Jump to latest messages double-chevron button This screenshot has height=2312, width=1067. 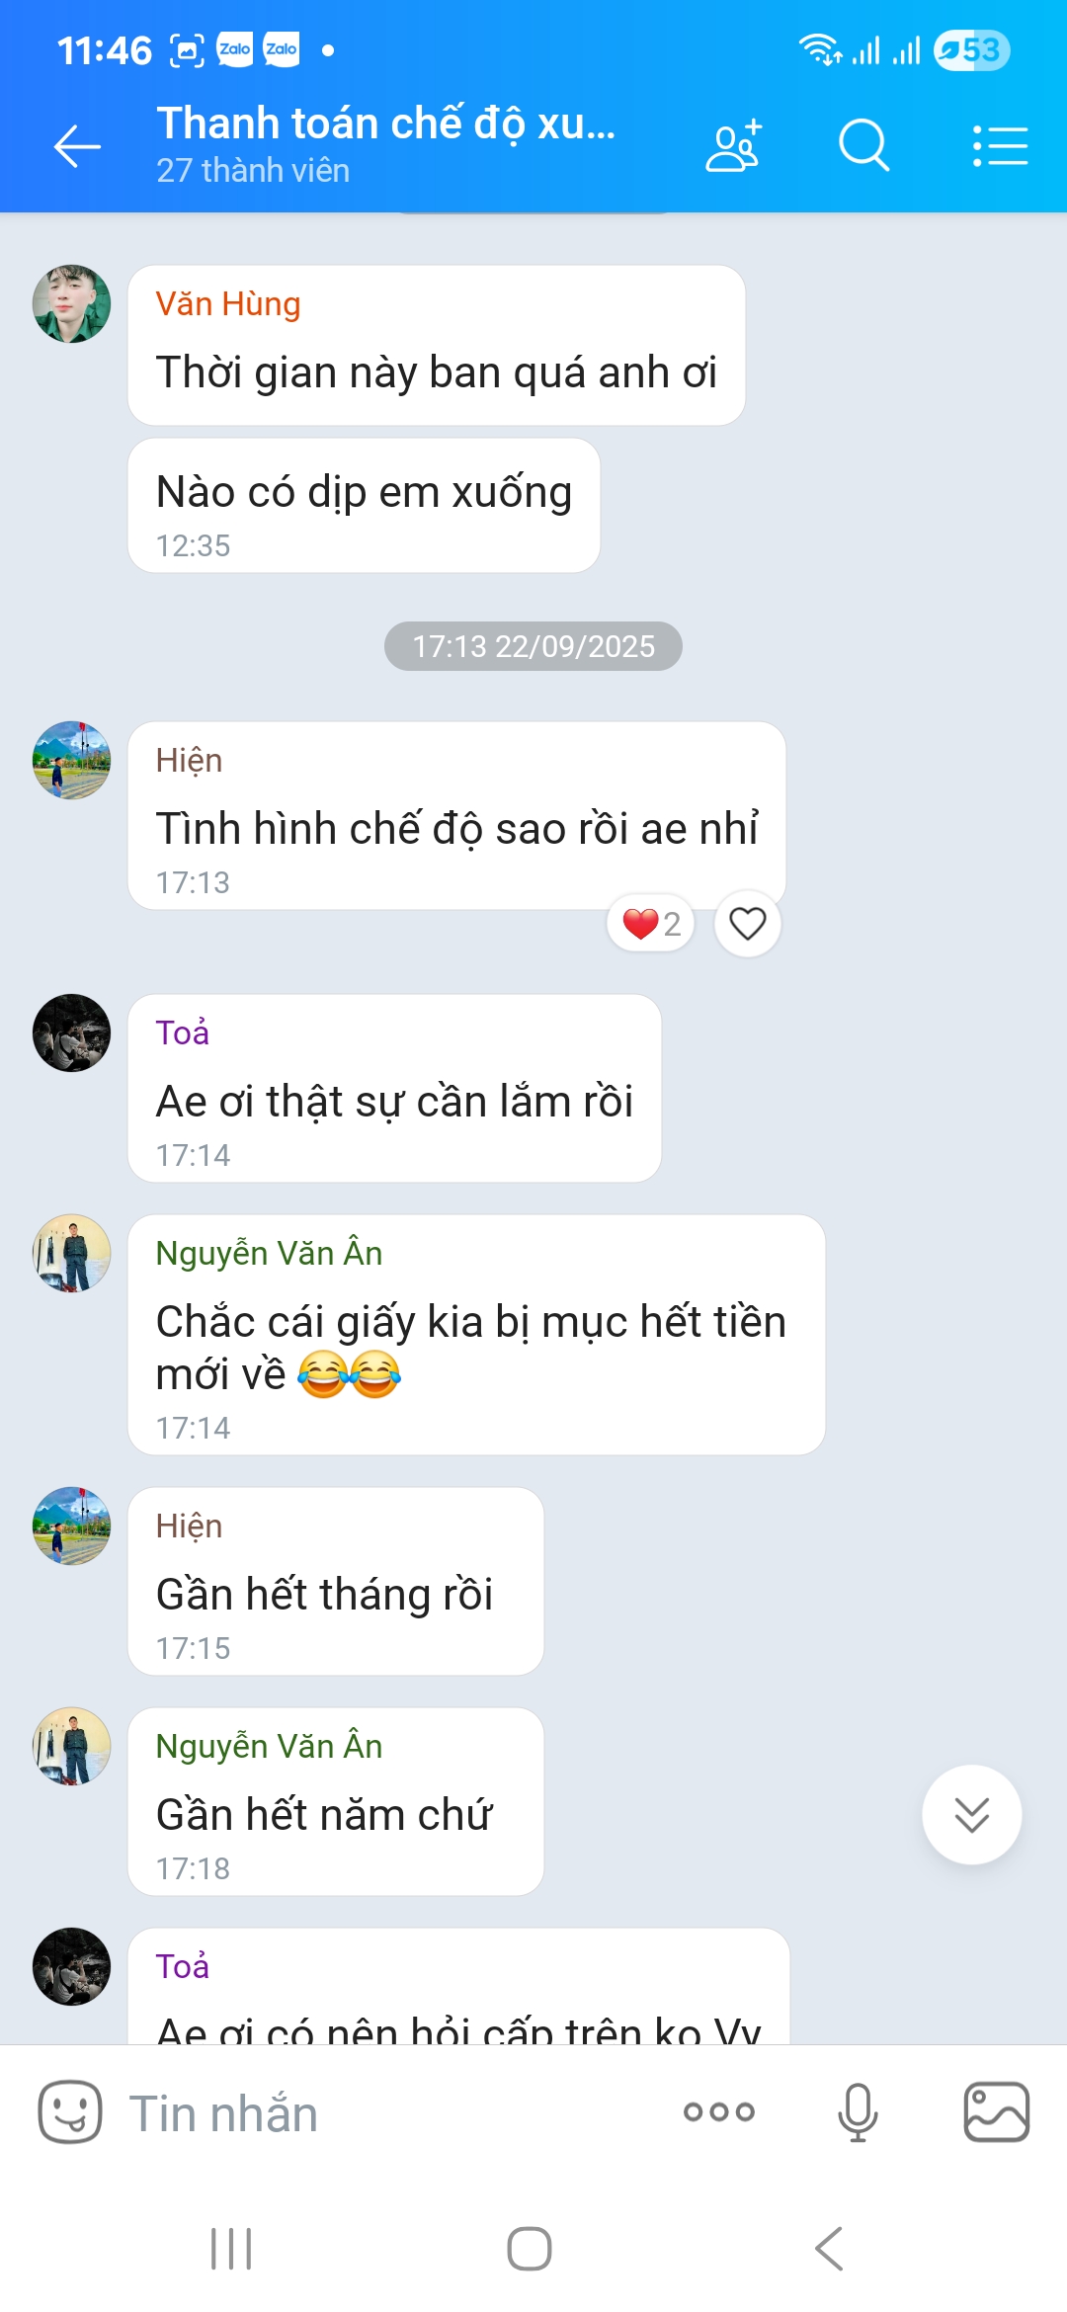pos(972,1814)
